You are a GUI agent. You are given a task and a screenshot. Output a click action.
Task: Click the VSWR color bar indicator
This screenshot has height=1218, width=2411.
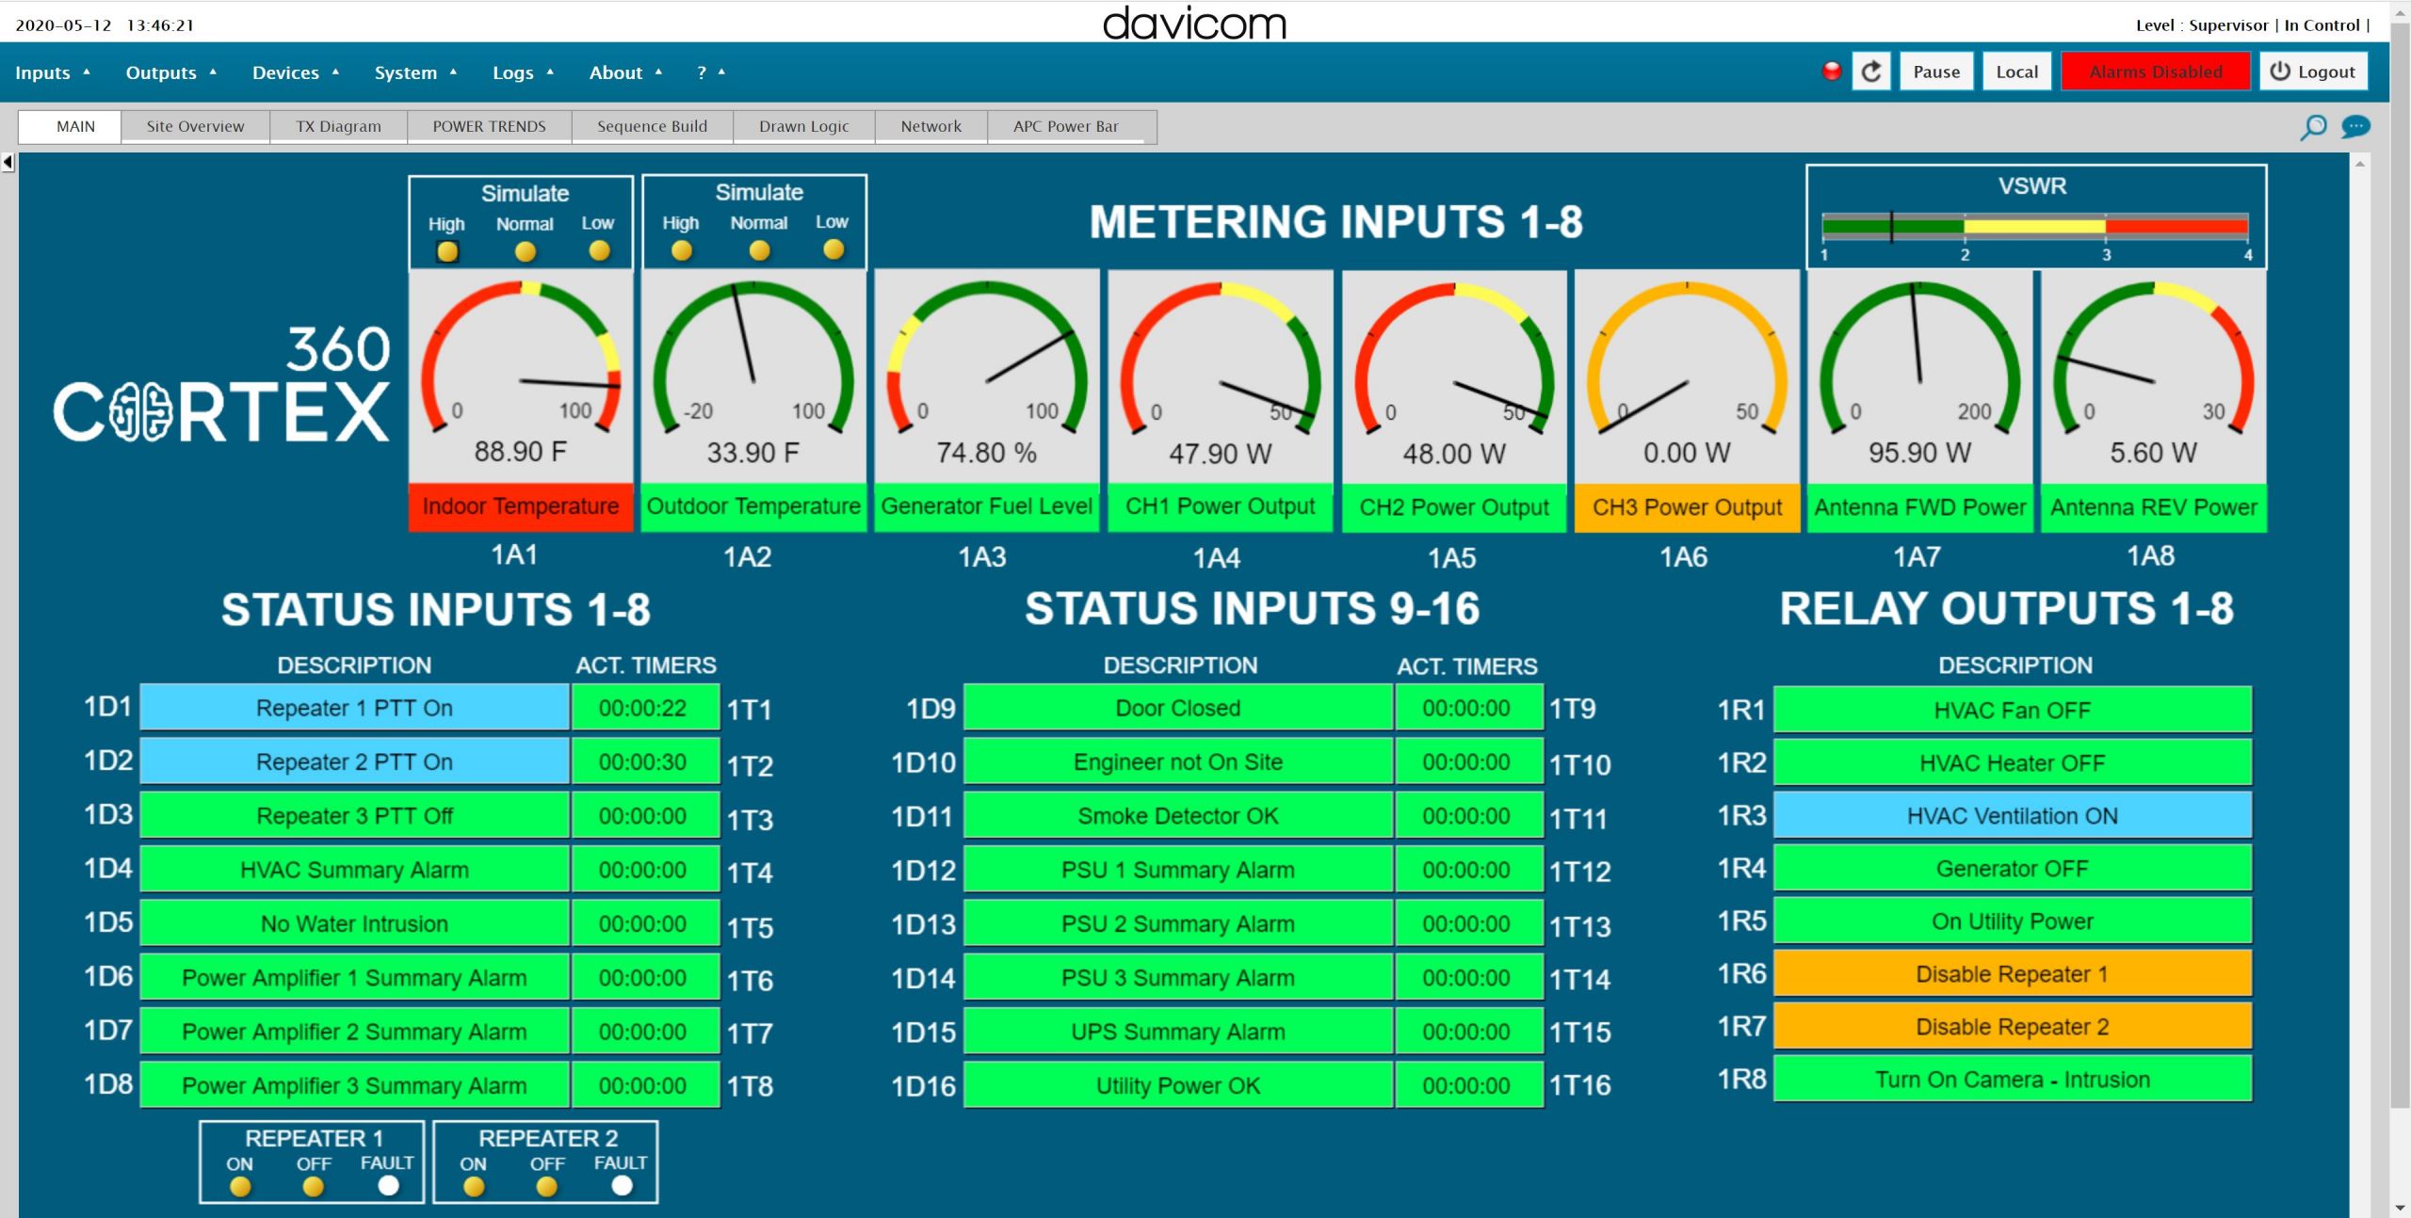click(2034, 227)
